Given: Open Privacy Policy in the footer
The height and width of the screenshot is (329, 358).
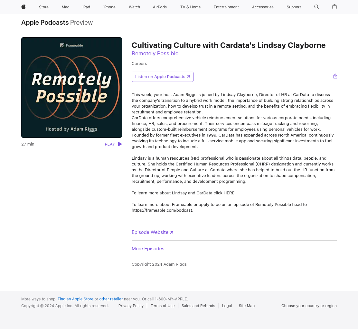Looking at the screenshot, I should (131, 306).
